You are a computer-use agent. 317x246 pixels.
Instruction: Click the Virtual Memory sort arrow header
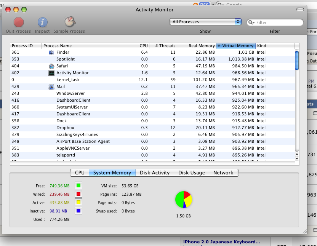click(x=236, y=46)
